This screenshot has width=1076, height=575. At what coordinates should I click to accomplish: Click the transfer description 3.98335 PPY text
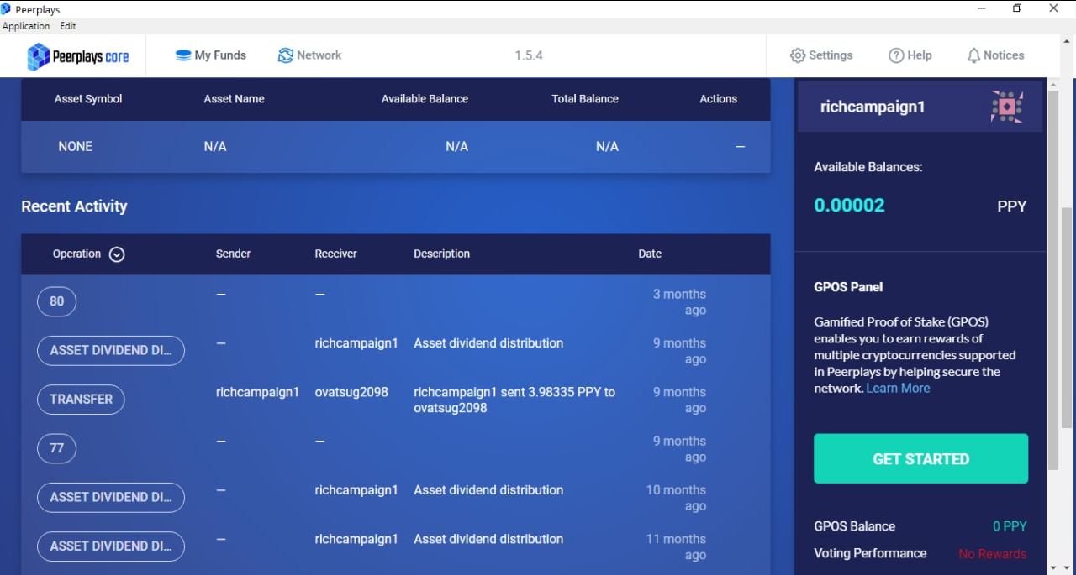pos(514,400)
